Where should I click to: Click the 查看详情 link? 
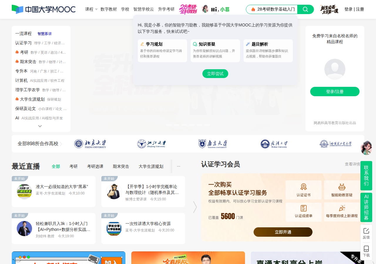point(352,164)
